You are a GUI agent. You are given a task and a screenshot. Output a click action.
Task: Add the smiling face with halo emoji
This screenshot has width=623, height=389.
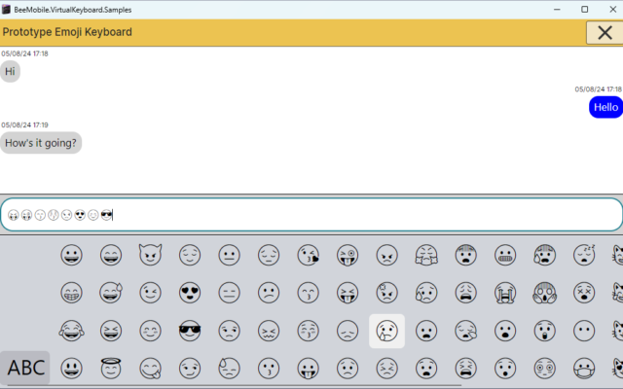111,368
